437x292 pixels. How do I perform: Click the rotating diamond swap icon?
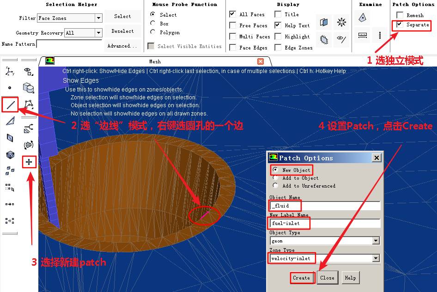[x=29, y=145]
